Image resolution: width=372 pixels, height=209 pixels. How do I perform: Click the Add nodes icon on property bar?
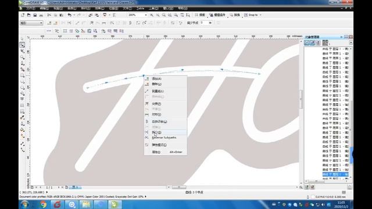49,23
